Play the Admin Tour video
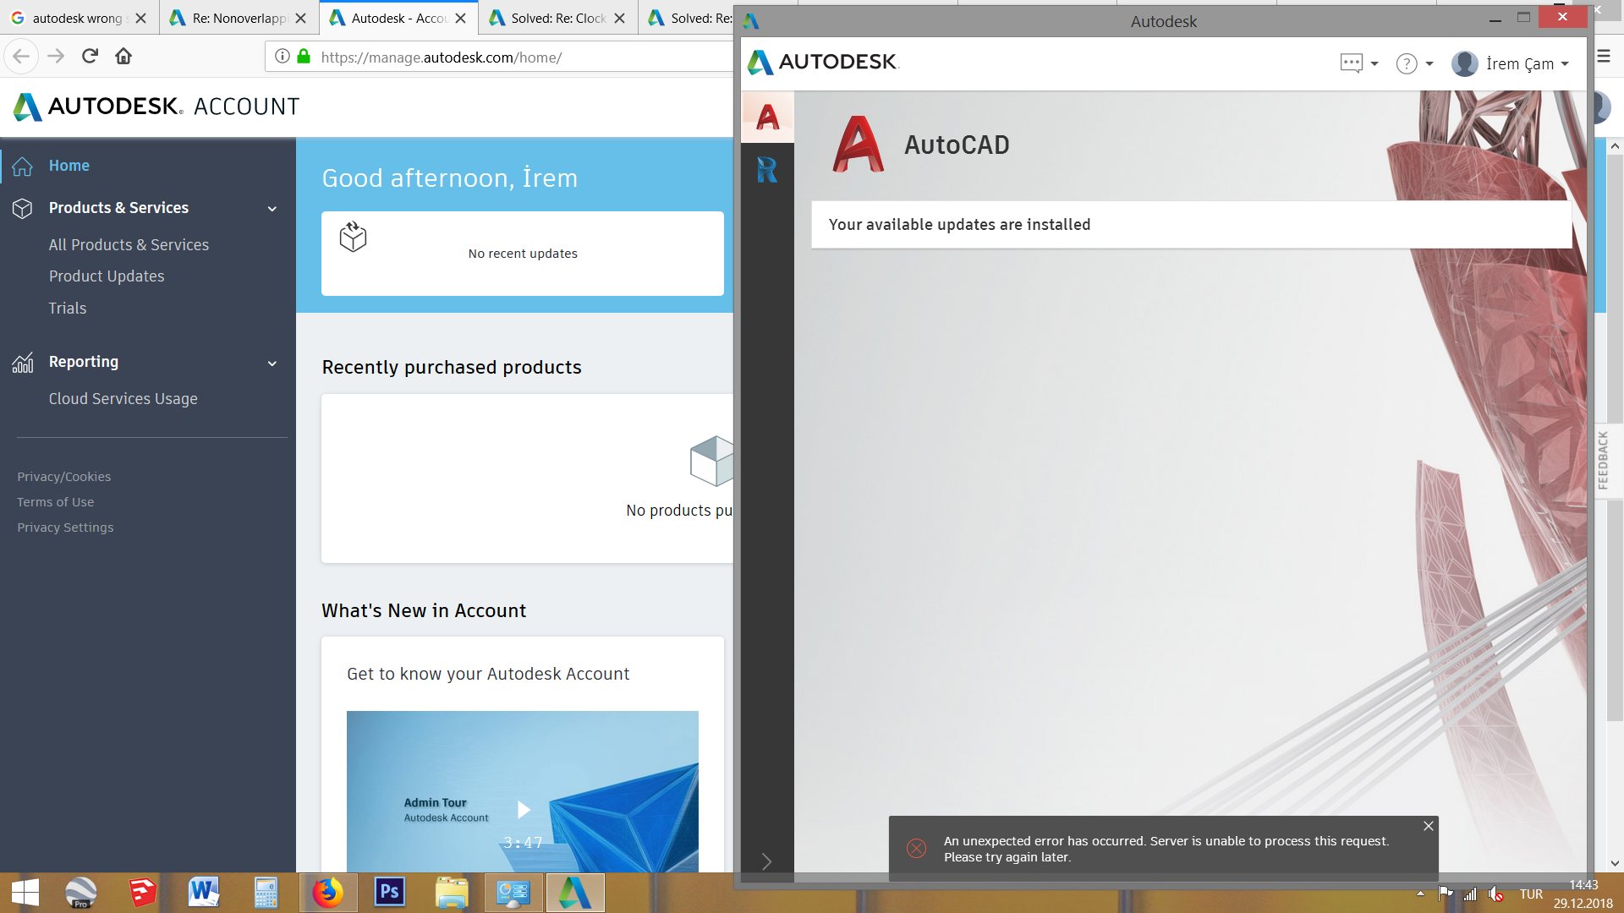 coord(524,810)
